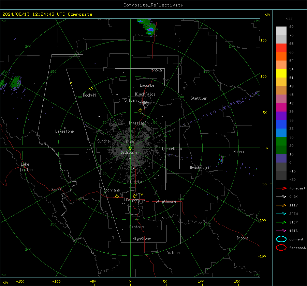Click the Olds city label
307x286 pixels.
click(x=130, y=142)
